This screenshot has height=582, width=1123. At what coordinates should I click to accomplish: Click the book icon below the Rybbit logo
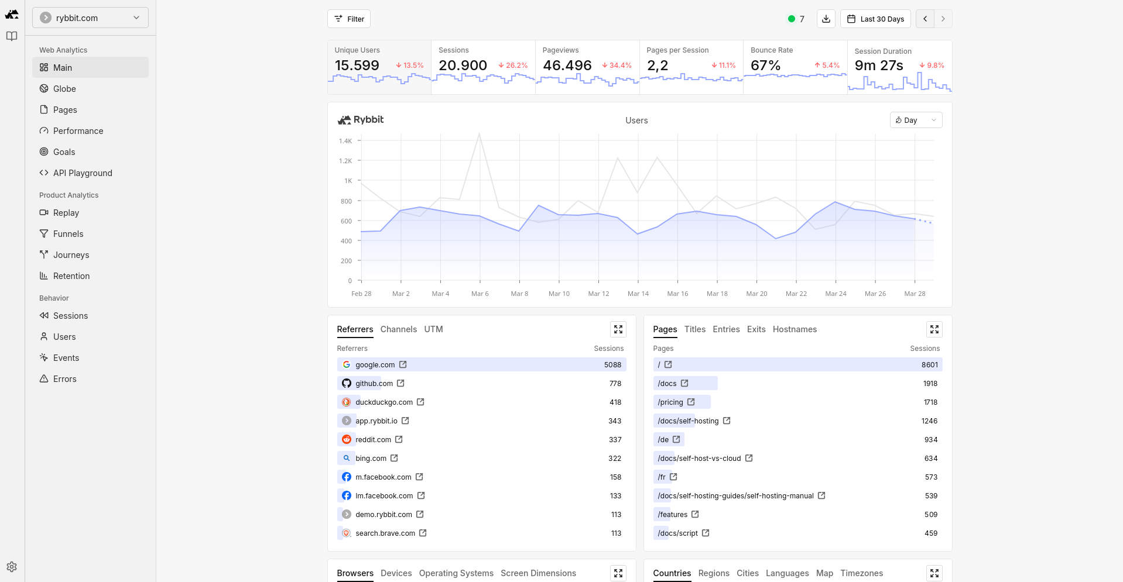[11, 36]
